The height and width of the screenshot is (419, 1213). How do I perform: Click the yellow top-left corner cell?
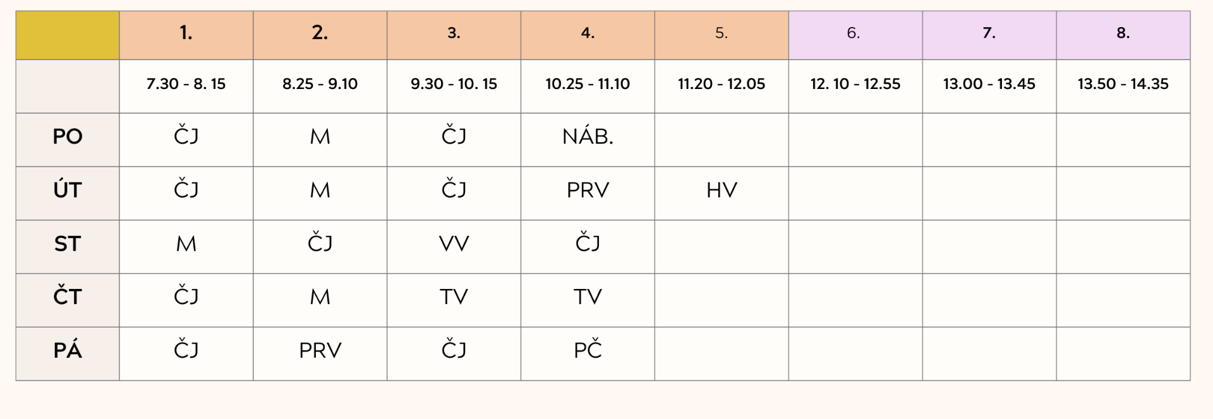pyautogui.click(x=68, y=35)
